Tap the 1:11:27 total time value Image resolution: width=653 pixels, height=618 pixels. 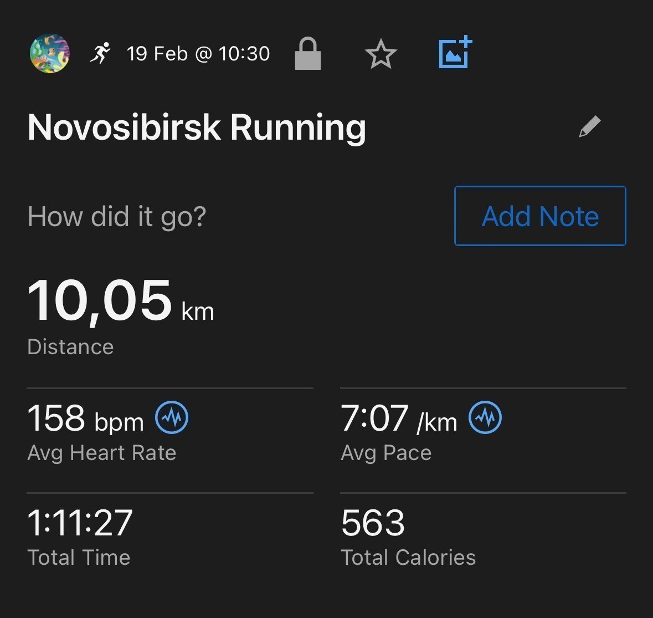point(80,523)
